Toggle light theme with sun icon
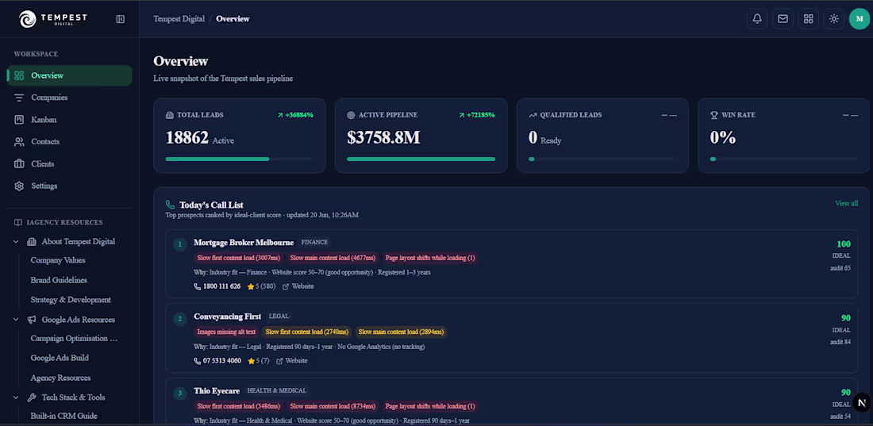This screenshot has width=873, height=426. [834, 19]
